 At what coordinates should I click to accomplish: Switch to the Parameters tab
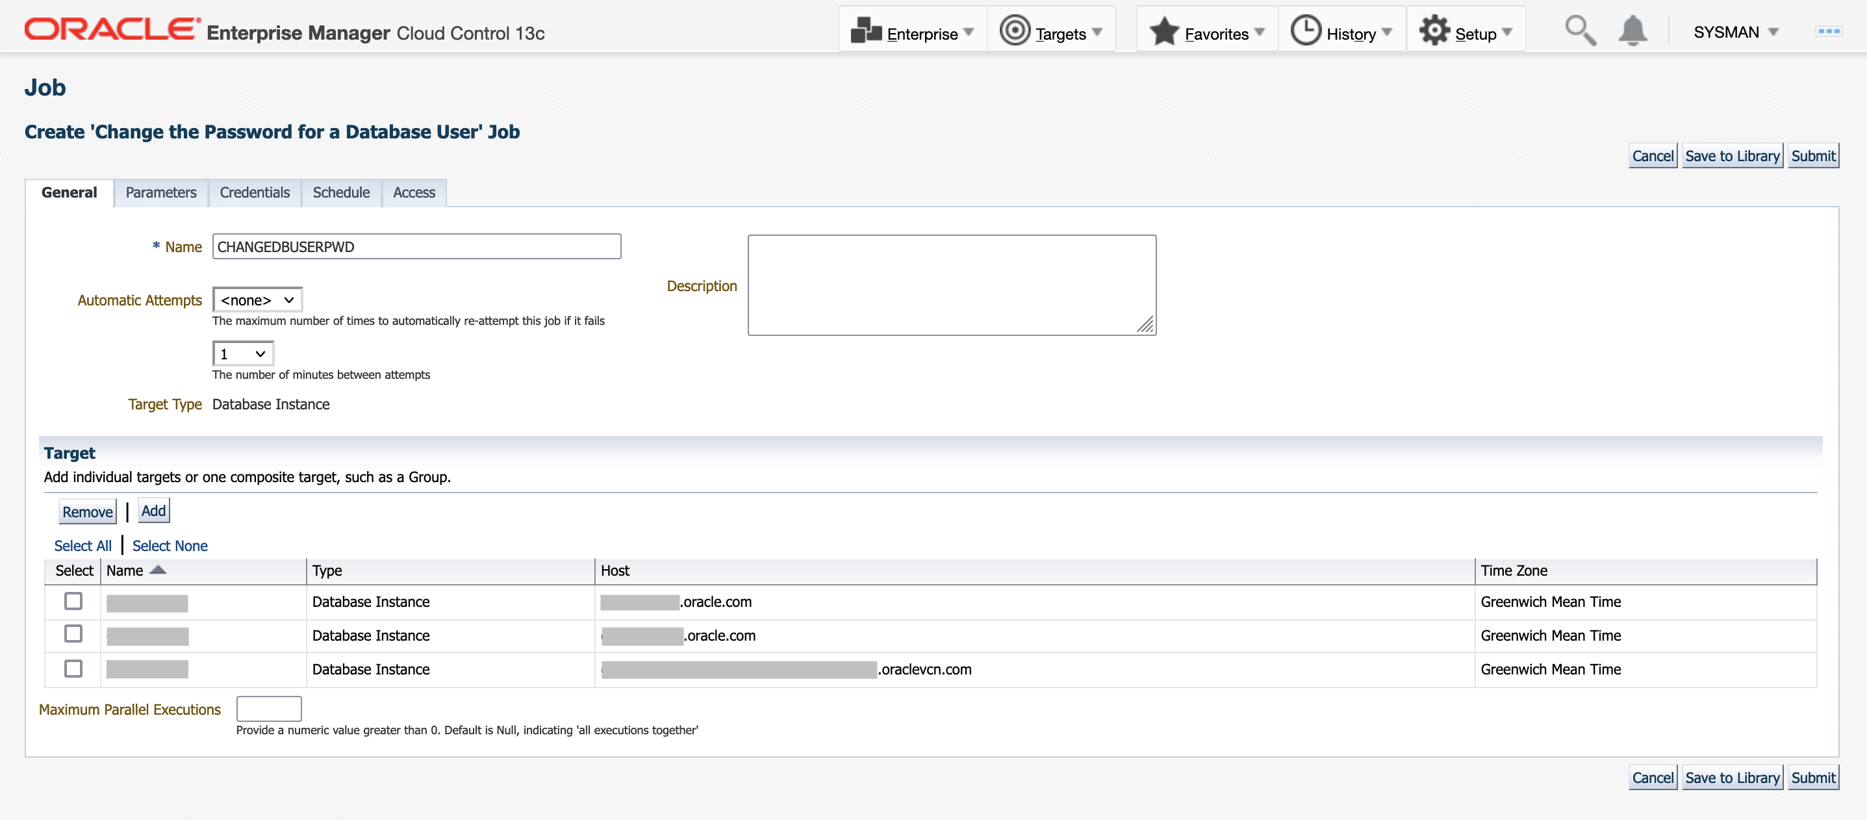161,193
